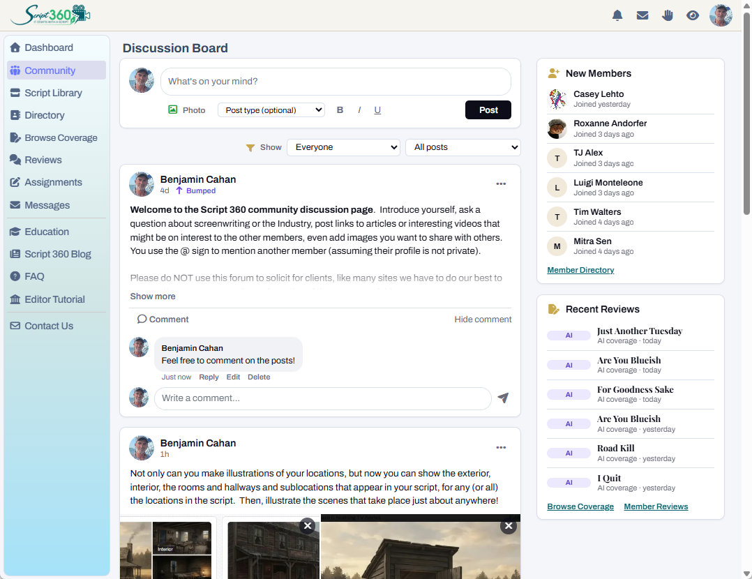
Task: Open the Member Directory link
Action: coord(580,270)
